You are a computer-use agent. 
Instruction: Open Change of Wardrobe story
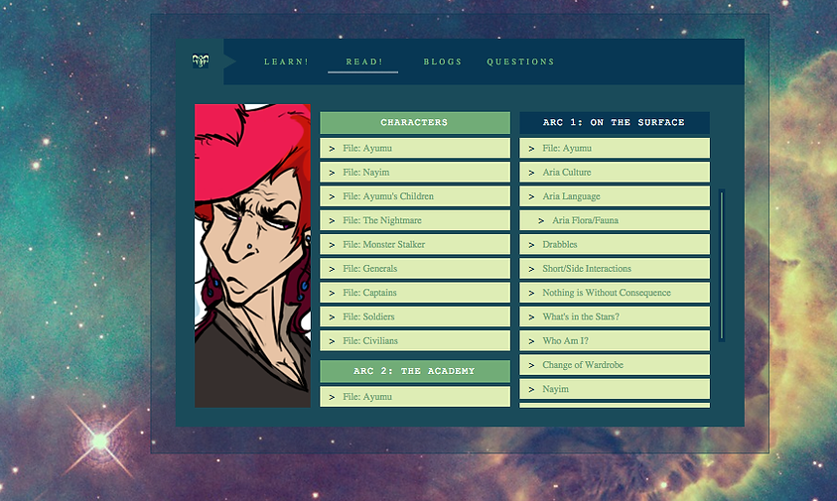(615, 365)
